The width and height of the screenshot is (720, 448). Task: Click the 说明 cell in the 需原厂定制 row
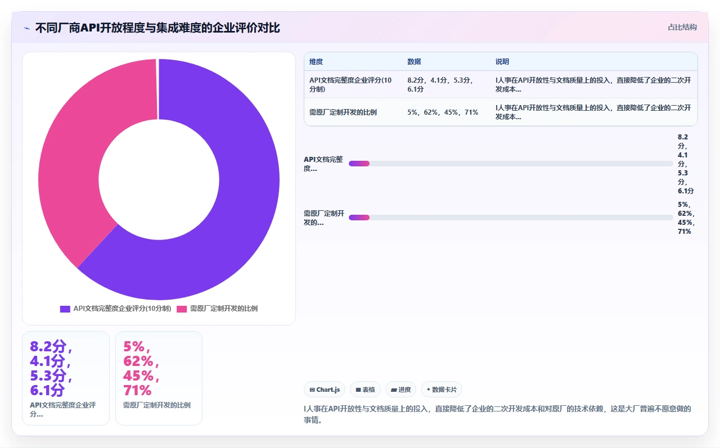pyautogui.click(x=593, y=112)
